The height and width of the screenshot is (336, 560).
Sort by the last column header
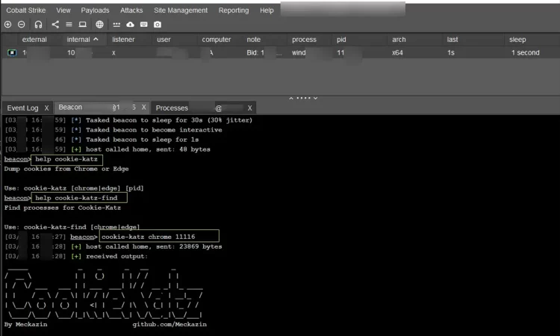[x=452, y=40]
